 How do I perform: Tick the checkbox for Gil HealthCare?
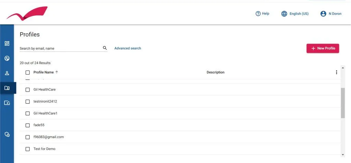tap(28, 90)
